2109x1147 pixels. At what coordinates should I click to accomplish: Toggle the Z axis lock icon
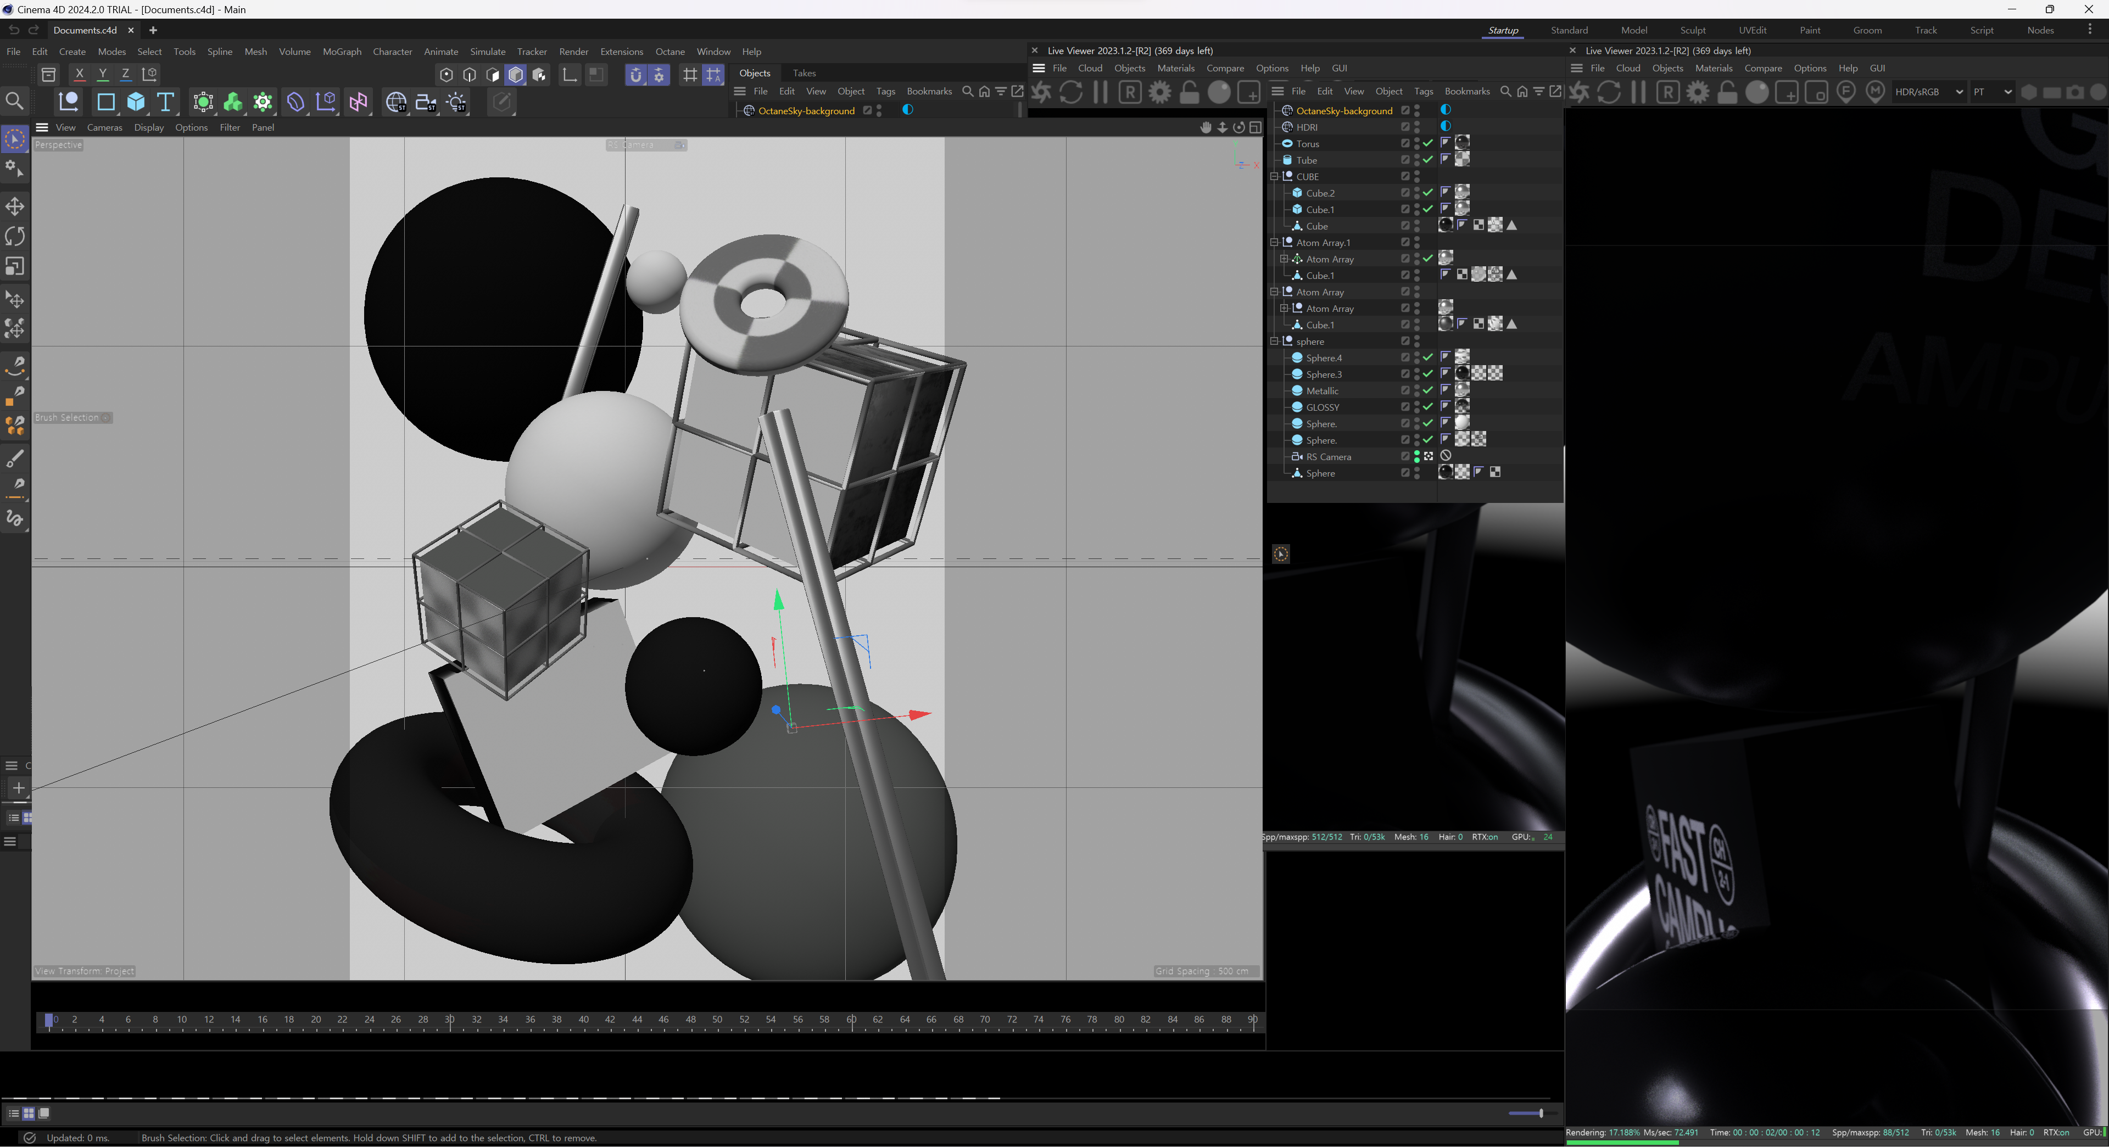pyautogui.click(x=125, y=74)
